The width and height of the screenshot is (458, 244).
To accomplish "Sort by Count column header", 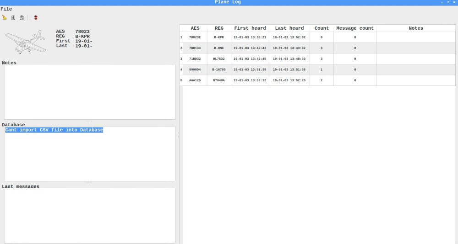I will pyautogui.click(x=322, y=28).
